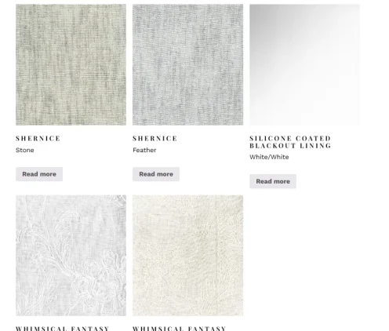Open the SILICONE COATED BLACKOUT LINING title
The height and width of the screenshot is (331, 389).
tap(290, 142)
